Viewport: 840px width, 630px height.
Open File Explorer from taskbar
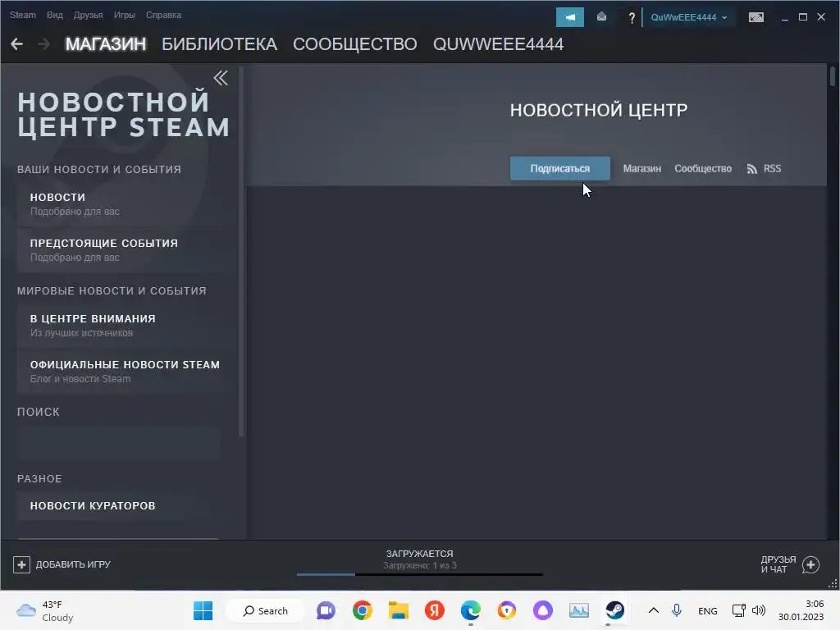[399, 610]
